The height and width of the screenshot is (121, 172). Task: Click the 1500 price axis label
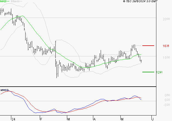(166, 57)
